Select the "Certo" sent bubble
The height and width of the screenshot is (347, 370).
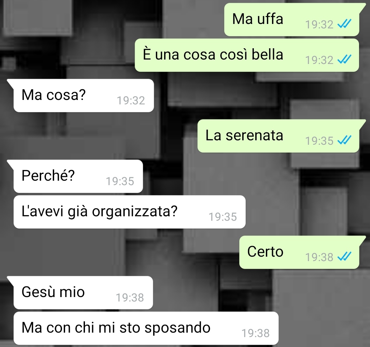click(x=299, y=252)
